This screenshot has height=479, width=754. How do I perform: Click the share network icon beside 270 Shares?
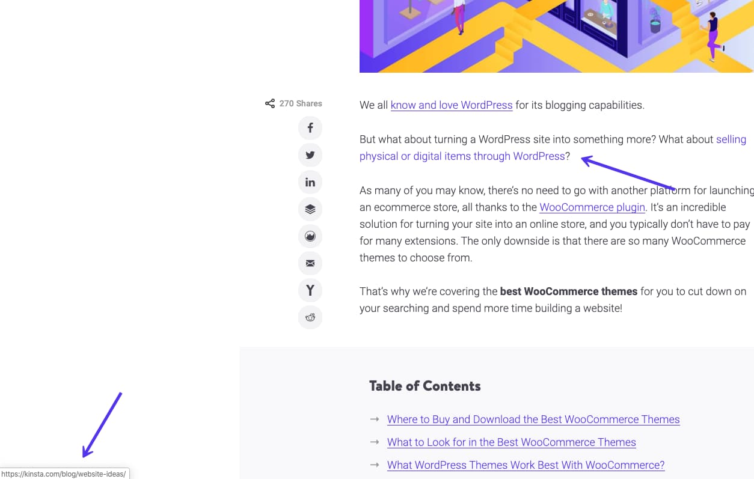(269, 103)
